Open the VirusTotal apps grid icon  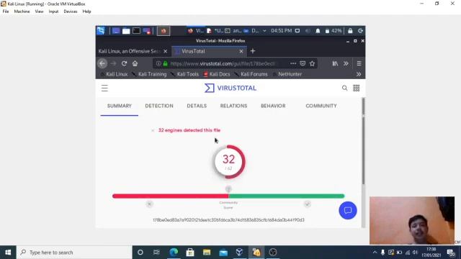pos(356,88)
